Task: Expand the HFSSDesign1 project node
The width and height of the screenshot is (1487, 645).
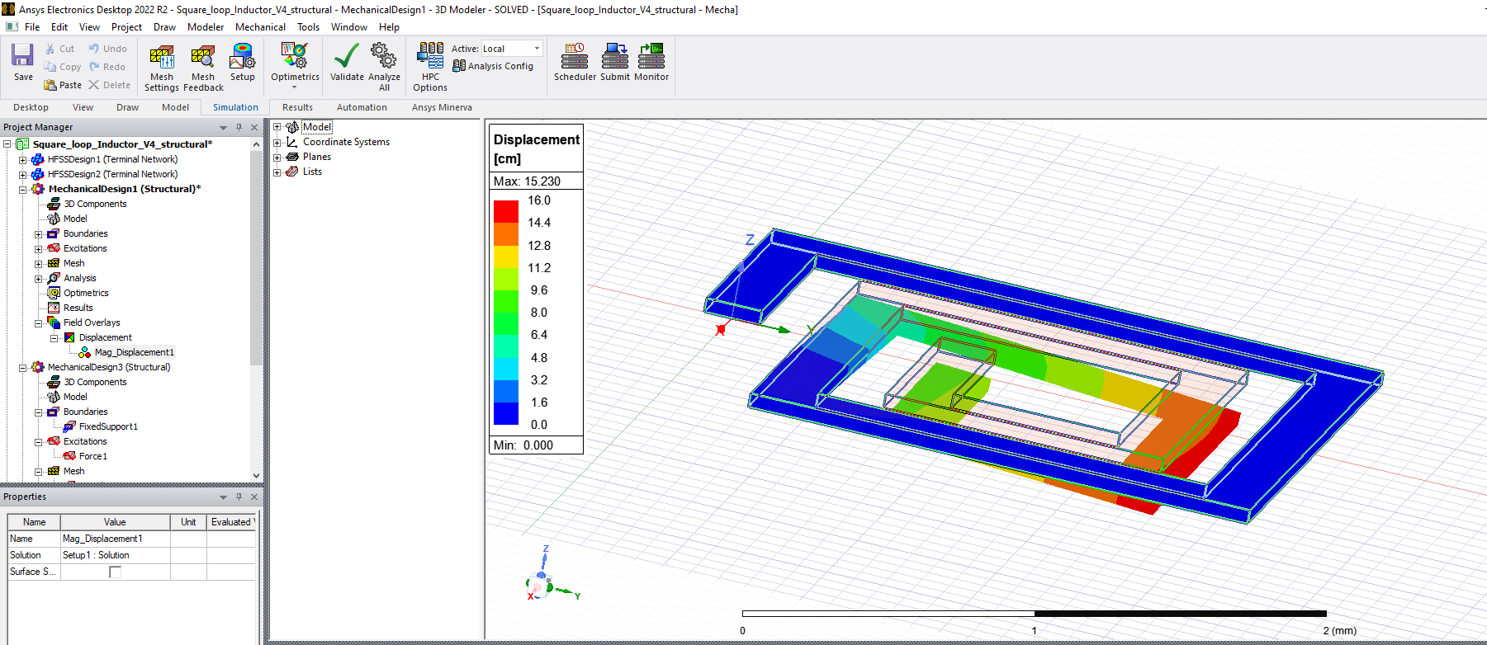Action: [23, 159]
